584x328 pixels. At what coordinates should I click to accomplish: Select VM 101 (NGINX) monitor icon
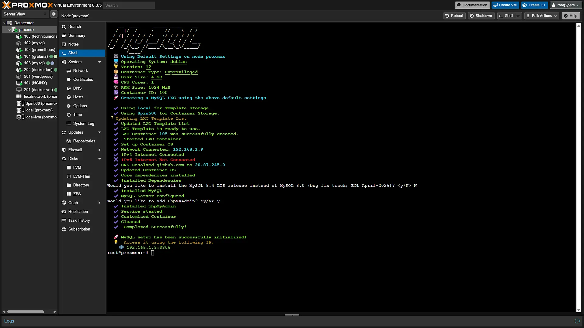click(19, 83)
